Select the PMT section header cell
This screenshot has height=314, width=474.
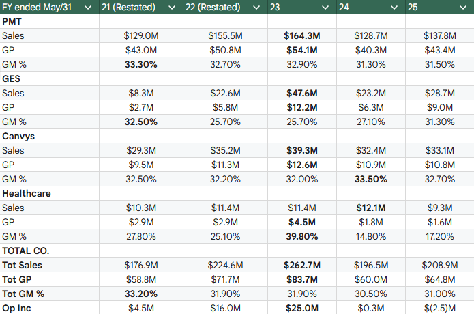[50, 21]
